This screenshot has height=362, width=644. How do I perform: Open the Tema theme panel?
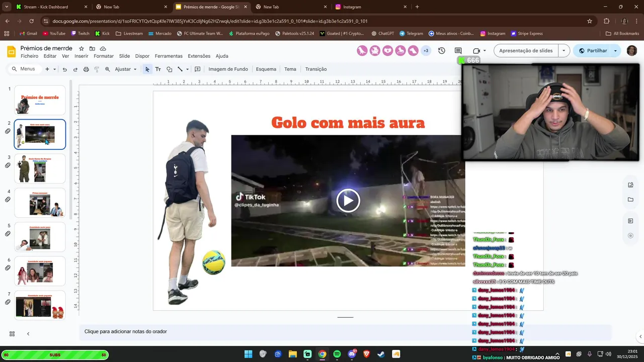290,69
